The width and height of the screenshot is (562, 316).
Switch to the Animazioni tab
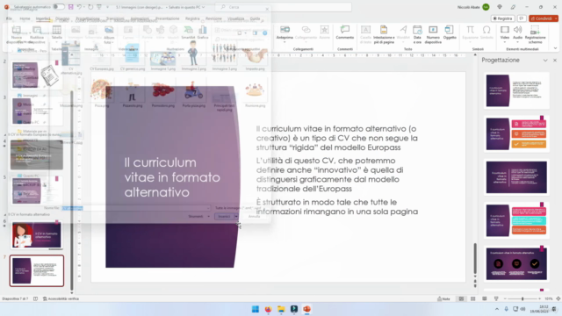point(140,18)
